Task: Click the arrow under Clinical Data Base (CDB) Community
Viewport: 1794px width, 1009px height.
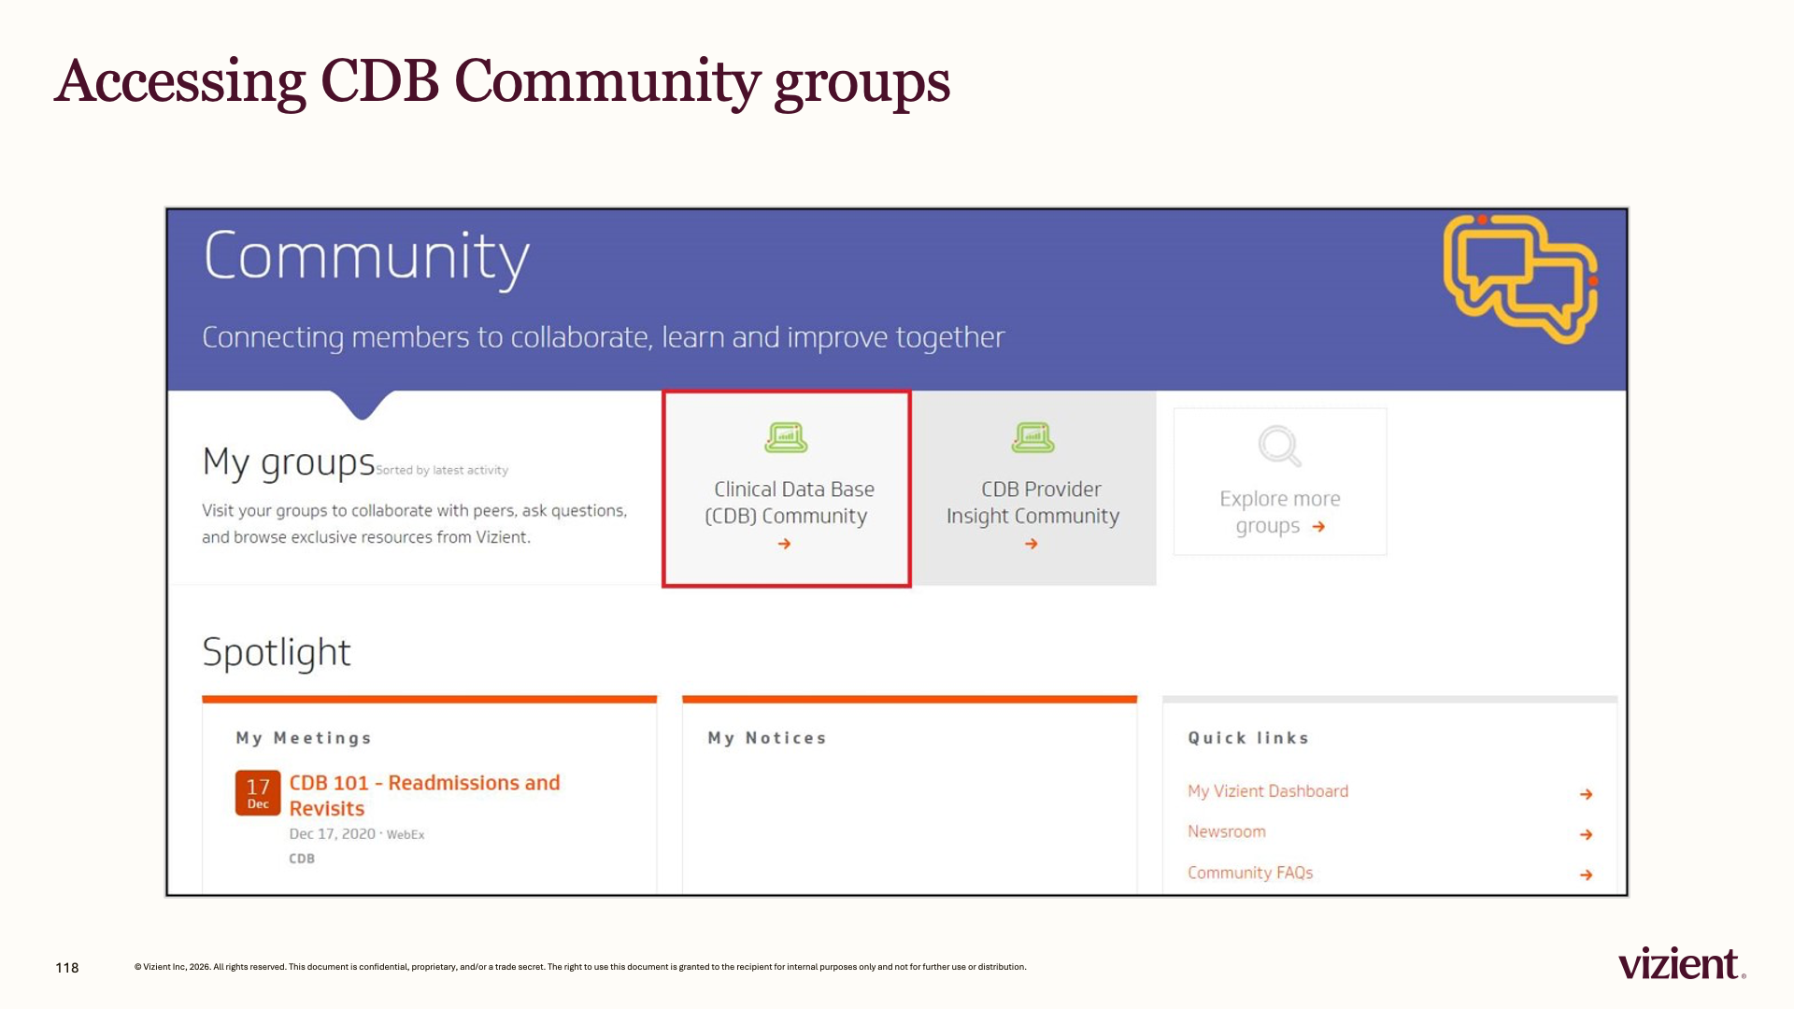Action: pos(784,544)
